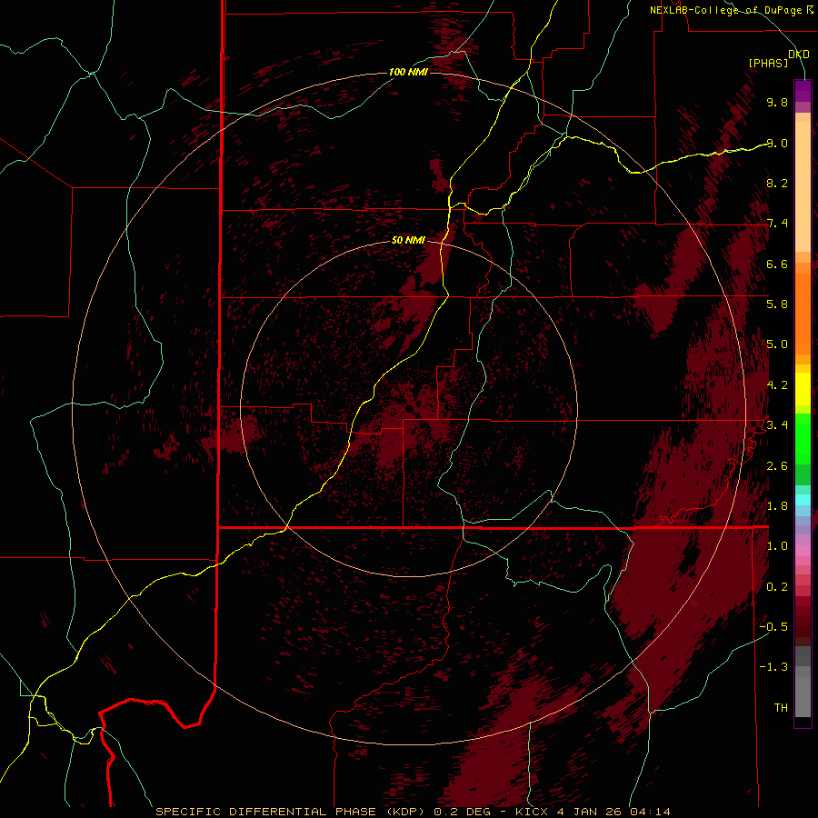Screen dimensions: 818x818
Task: Click the "9.0" color scale value
Action: point(777,143)
